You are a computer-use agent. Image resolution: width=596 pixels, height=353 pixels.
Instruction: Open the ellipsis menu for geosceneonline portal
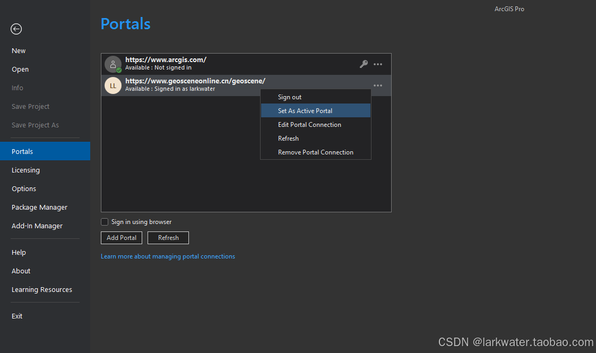(x=378, y=85)
